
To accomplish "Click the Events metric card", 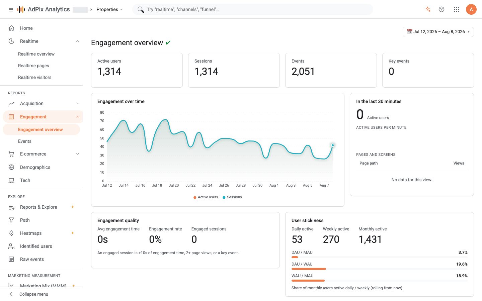I will [x=331, y=70].
